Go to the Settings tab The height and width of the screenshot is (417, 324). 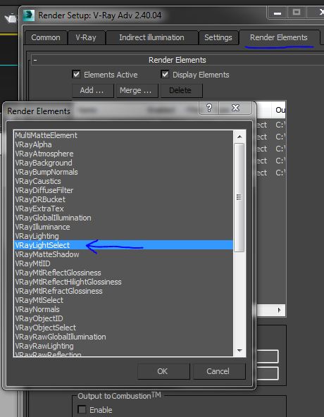[x=218, y=37]
